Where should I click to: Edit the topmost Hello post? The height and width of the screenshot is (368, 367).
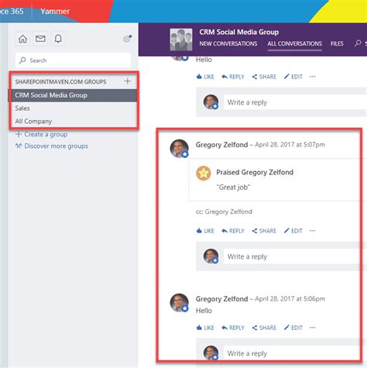point(293,77)
